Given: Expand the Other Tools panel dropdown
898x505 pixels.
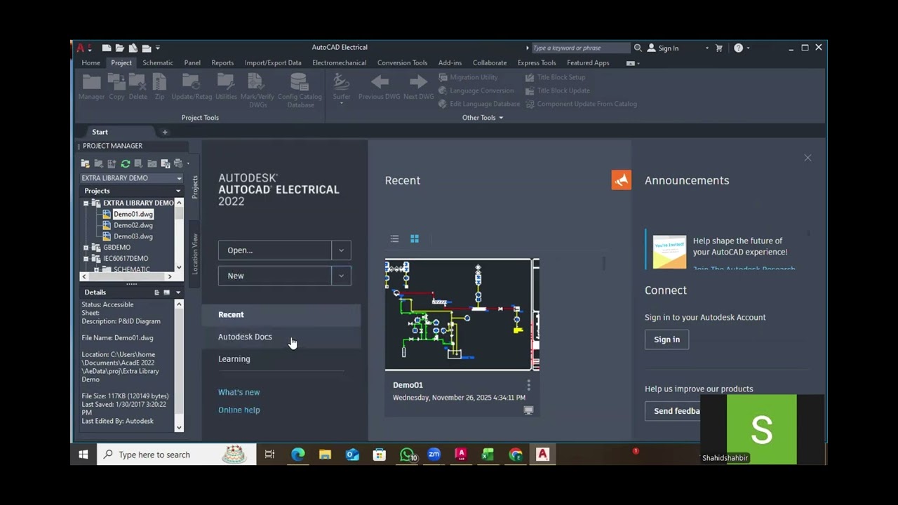Looking at the screenshot, I should click(x=483, y=118).
